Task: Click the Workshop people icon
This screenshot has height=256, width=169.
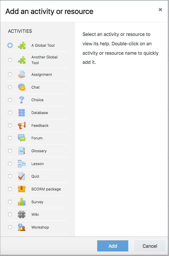Action: tap(22, 227)
